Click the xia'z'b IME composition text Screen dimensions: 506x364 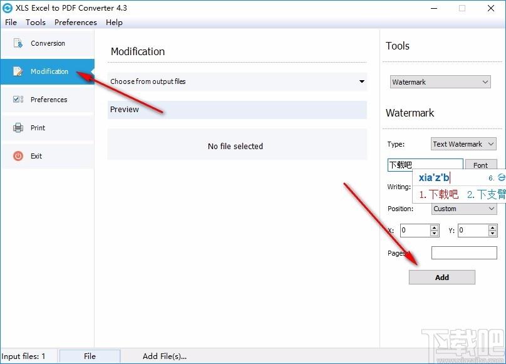434,177
